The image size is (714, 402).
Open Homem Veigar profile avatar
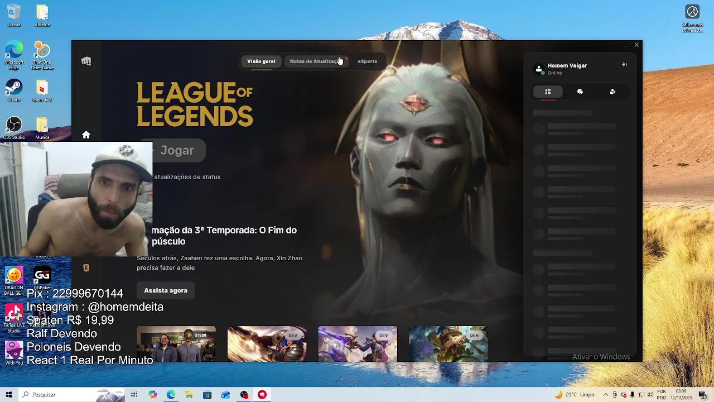pyautogui.click(x=539, y=69)
